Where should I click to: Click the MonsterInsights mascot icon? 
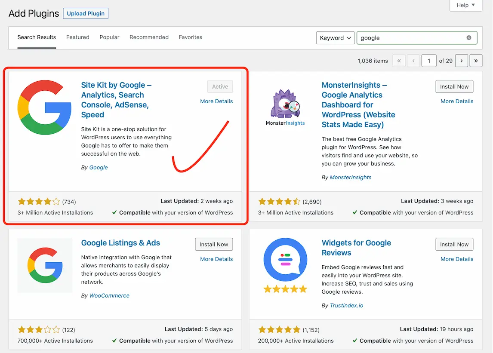point(284,103)
